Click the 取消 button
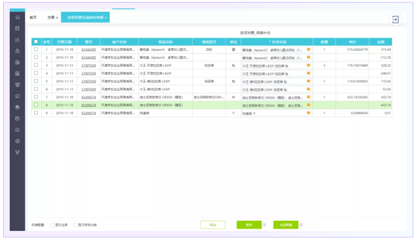 click(212, 225)
